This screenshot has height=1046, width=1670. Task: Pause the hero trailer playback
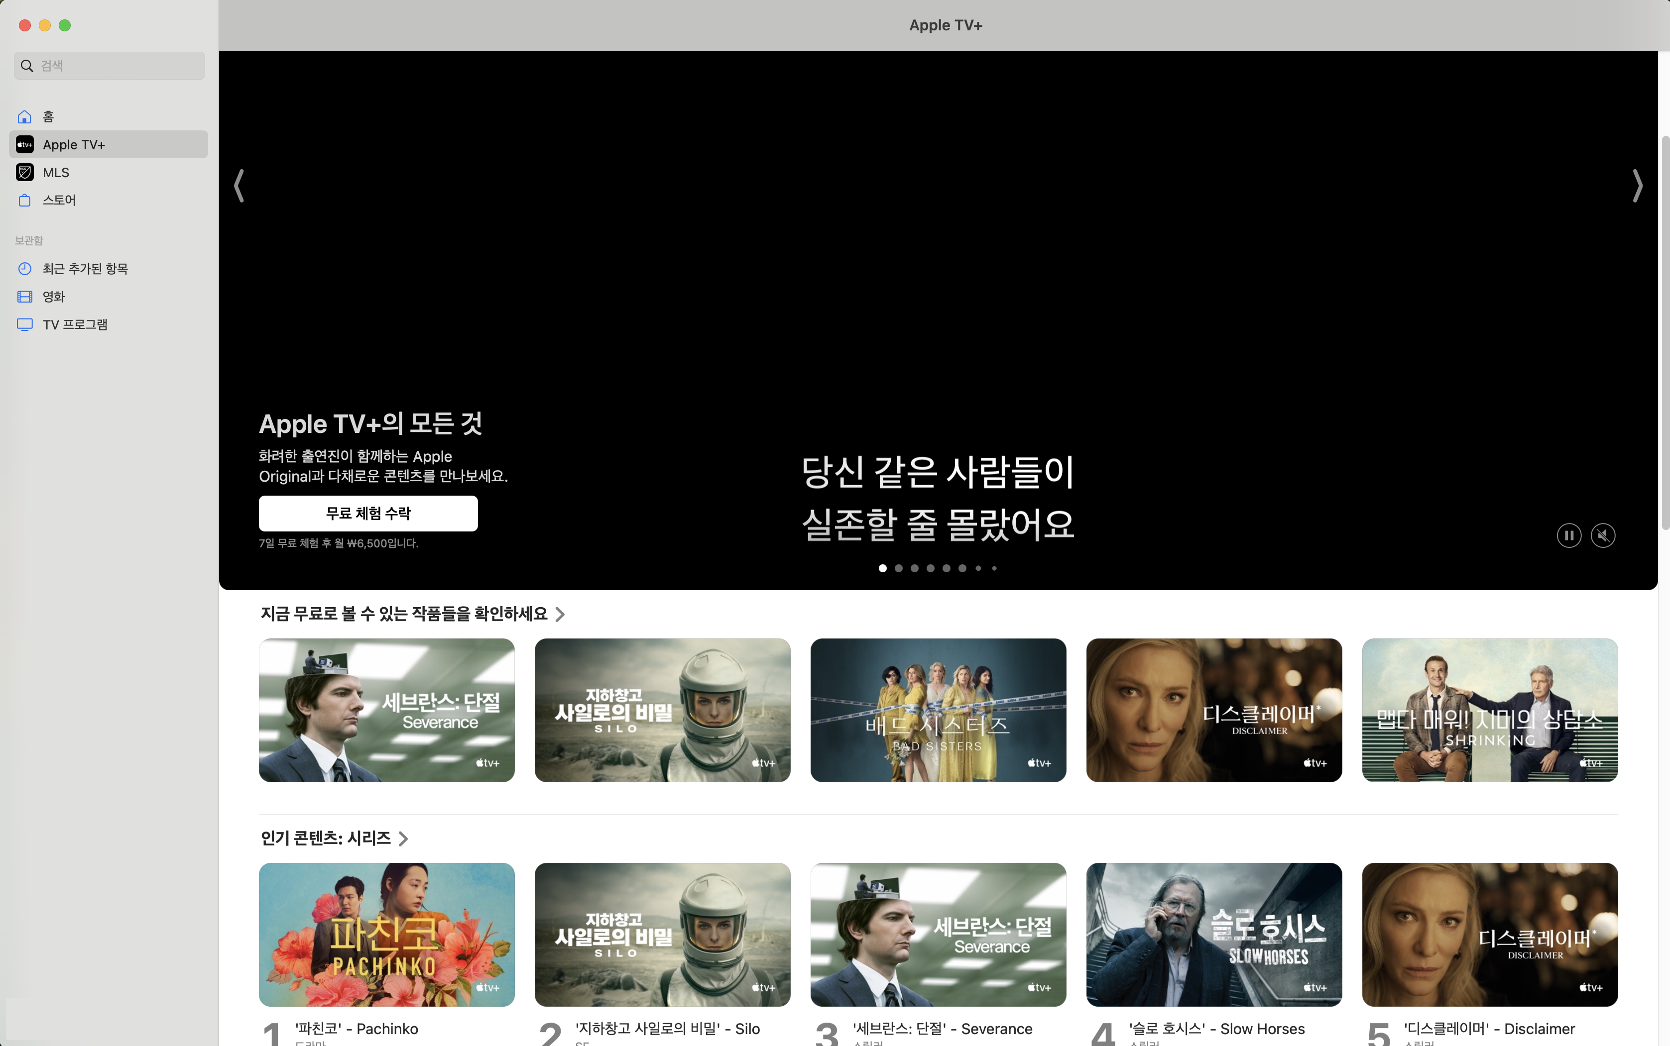1569,535
